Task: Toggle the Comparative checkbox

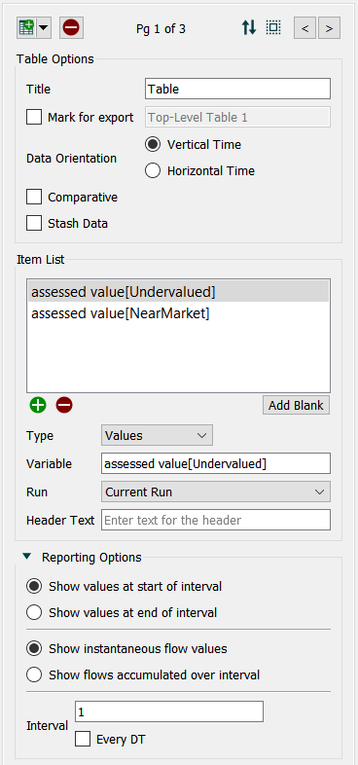Action: [34, 198]
